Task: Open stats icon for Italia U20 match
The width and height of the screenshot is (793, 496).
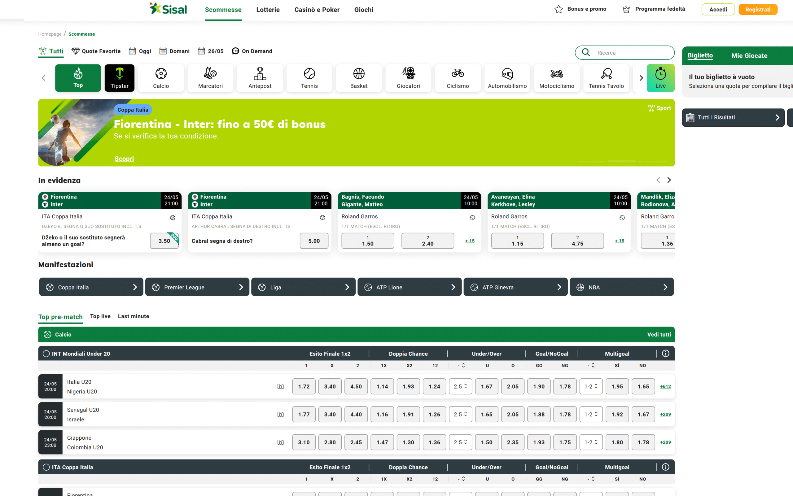Action: click(280, 386)
